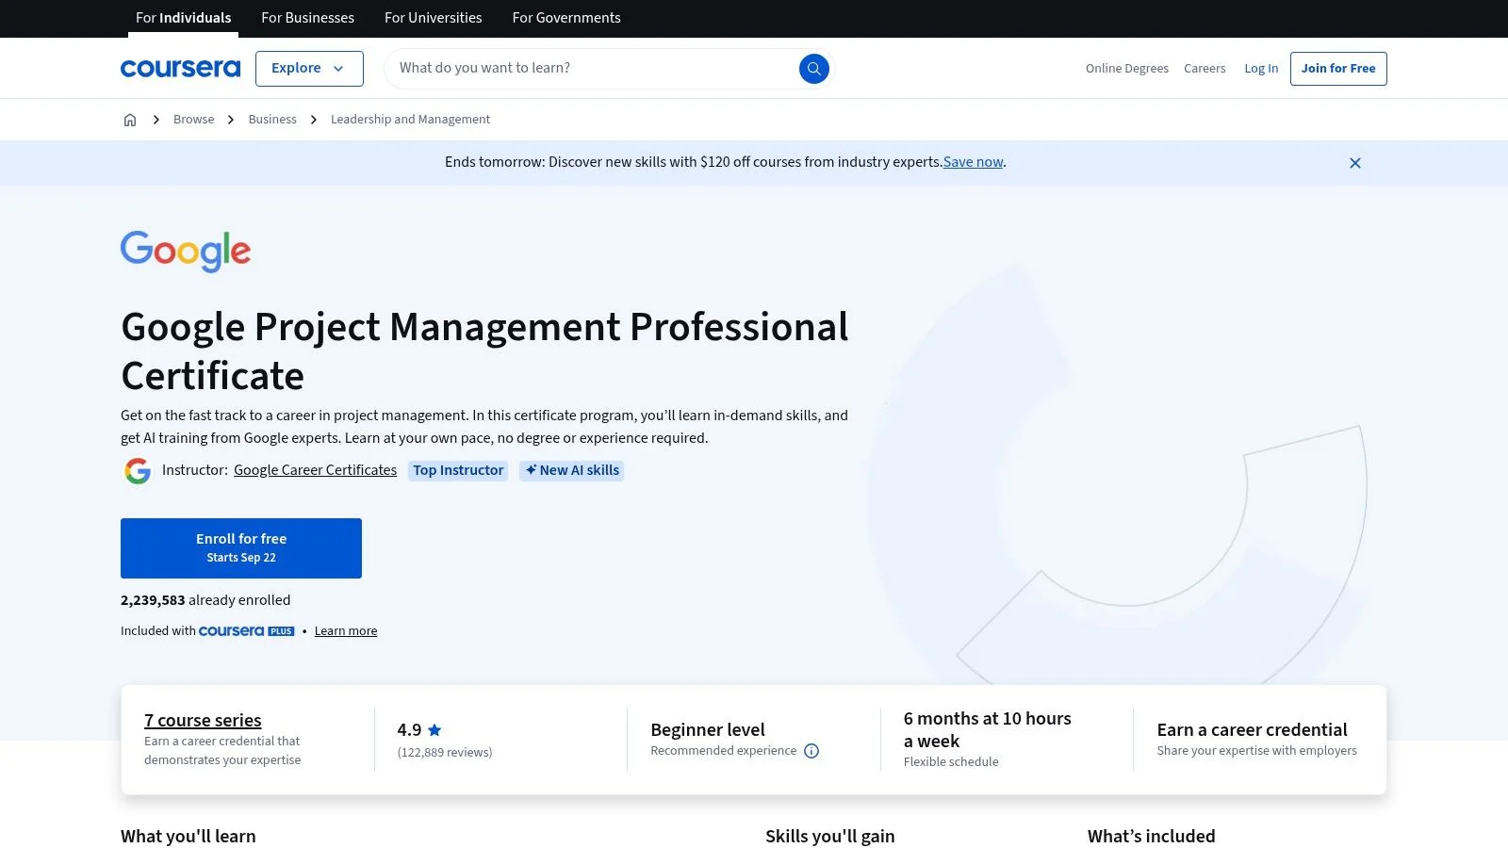This screenshot has height=848, width=1508.
Task: Open the recommended experience info icon
Action: (x=811, y=751)
